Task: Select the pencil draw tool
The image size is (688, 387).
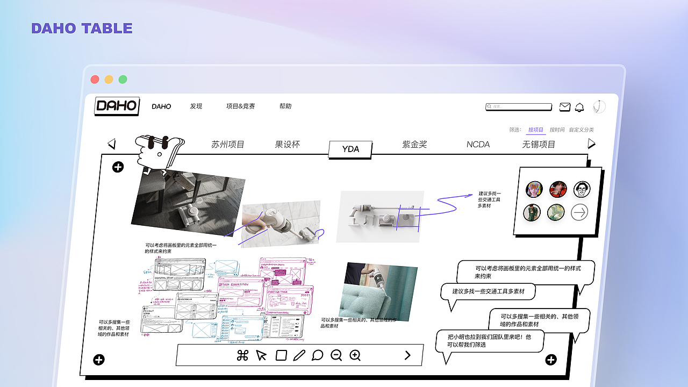Action: pos(299,355)
